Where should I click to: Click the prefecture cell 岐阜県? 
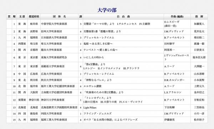click(x=34, y=24)
